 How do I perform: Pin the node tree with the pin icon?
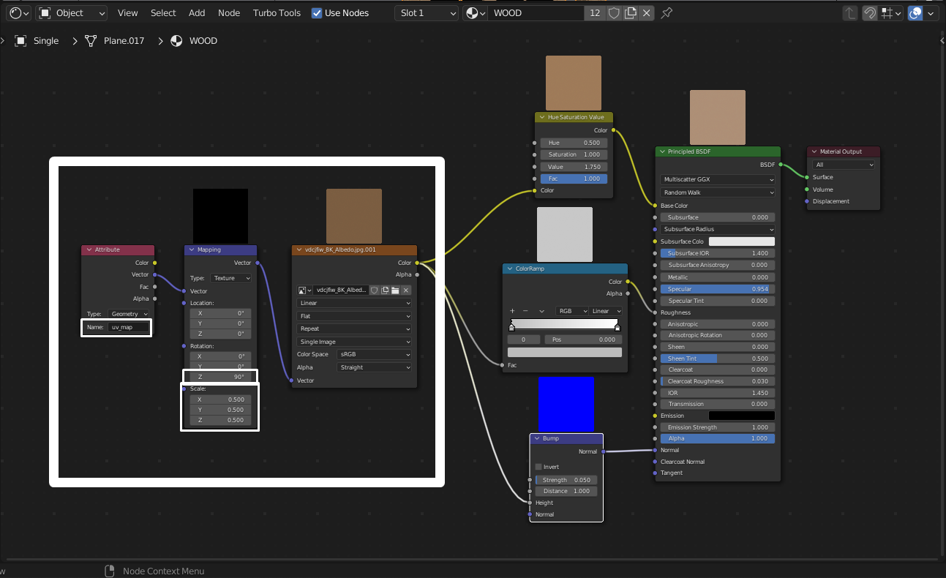pos(667,12)
